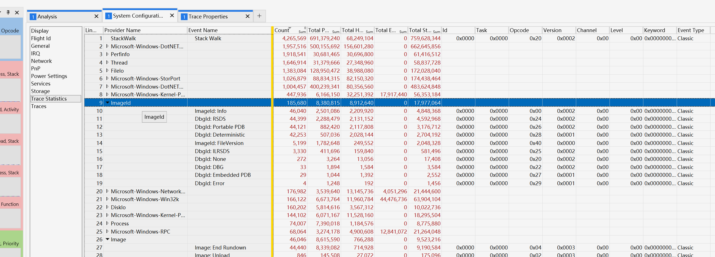Screen dimensions: 715x257
Task: Click the numbered icon on the Trace Properties tab
Action: 184,17
